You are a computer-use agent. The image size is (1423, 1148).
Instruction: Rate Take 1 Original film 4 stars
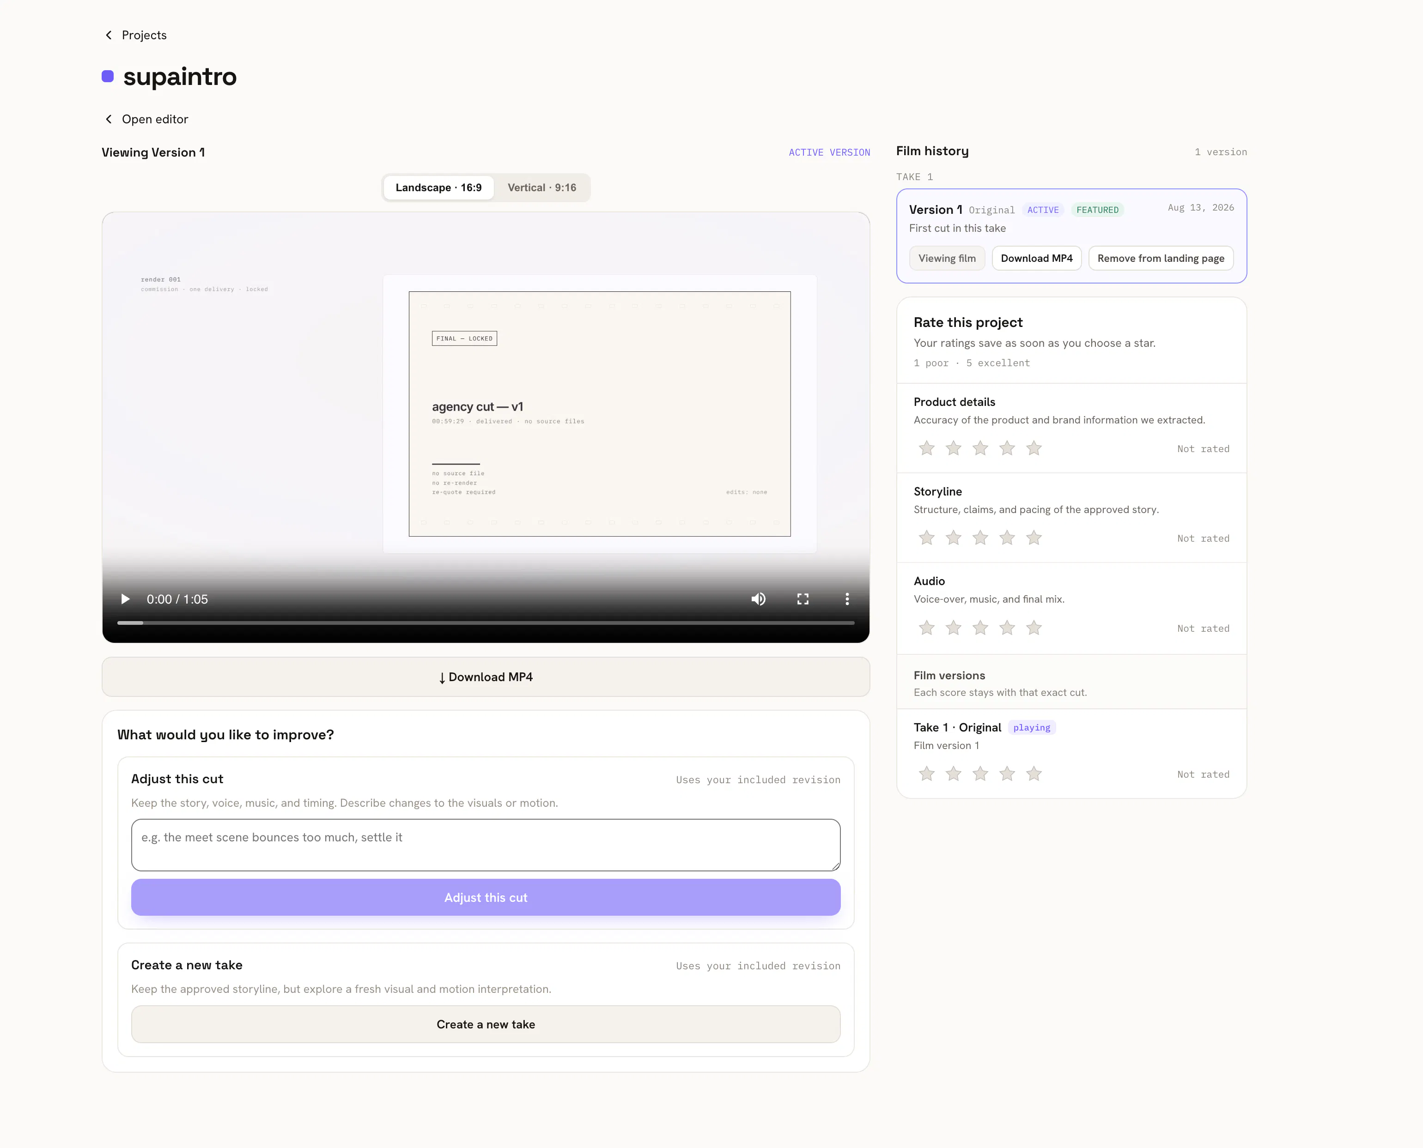1007,773
